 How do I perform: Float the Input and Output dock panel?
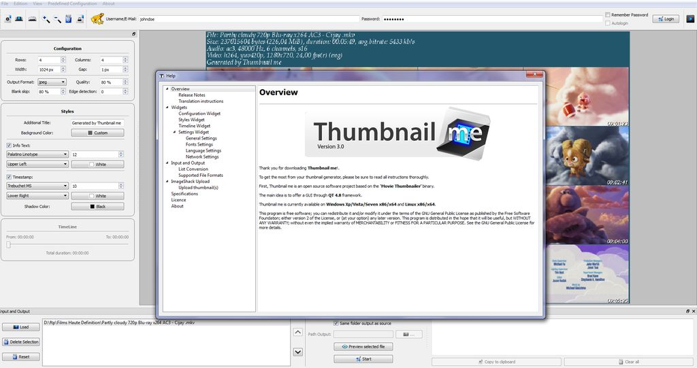pyautogui.click(x=687, y=311)
